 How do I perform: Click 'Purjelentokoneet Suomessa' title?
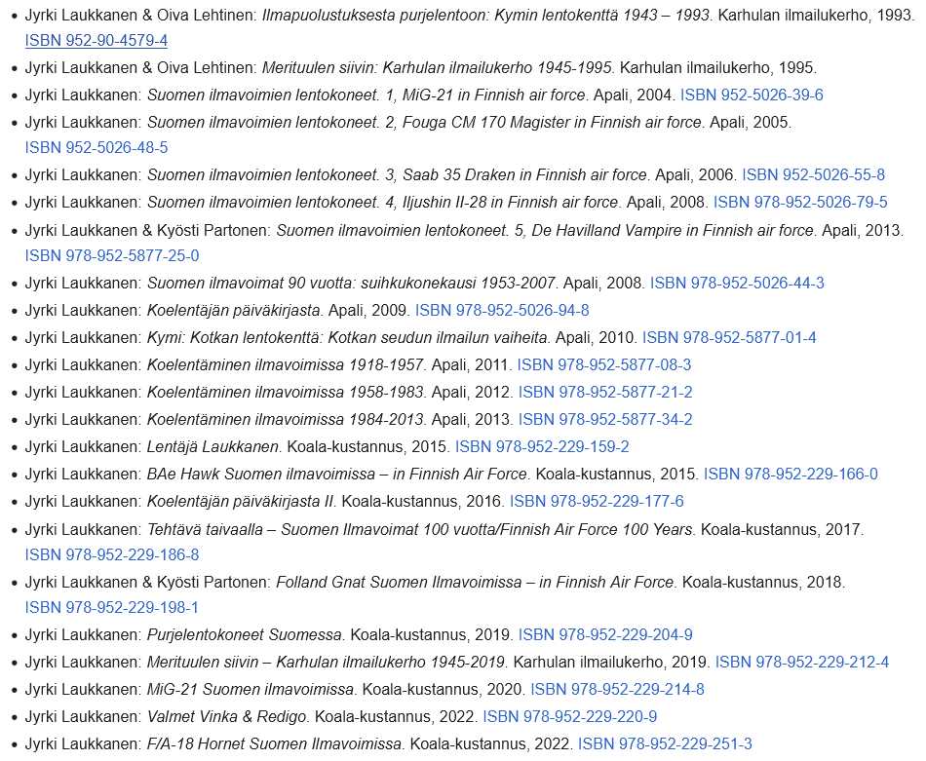click(x=245, y=634)
